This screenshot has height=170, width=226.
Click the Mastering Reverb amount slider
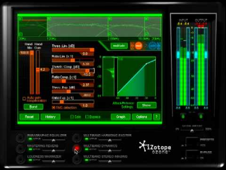(54, 150)
